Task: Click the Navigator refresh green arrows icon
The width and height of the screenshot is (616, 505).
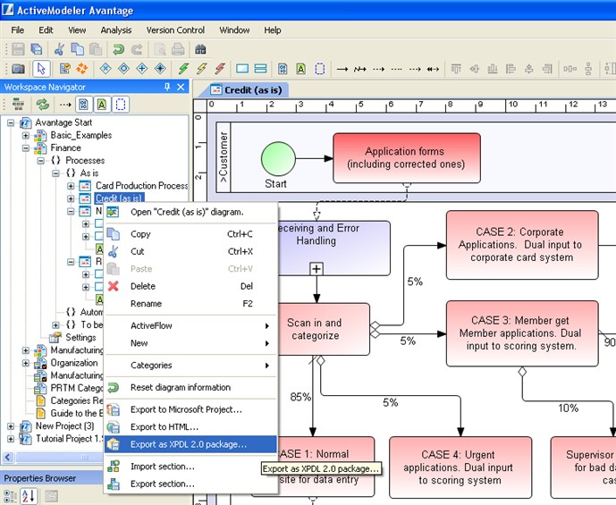Action: pos(42,105)
